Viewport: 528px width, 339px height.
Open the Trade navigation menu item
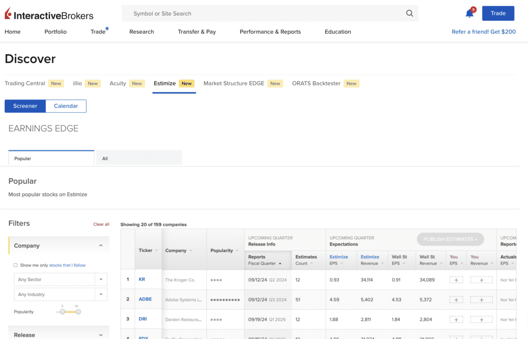(x=98, y=32)
